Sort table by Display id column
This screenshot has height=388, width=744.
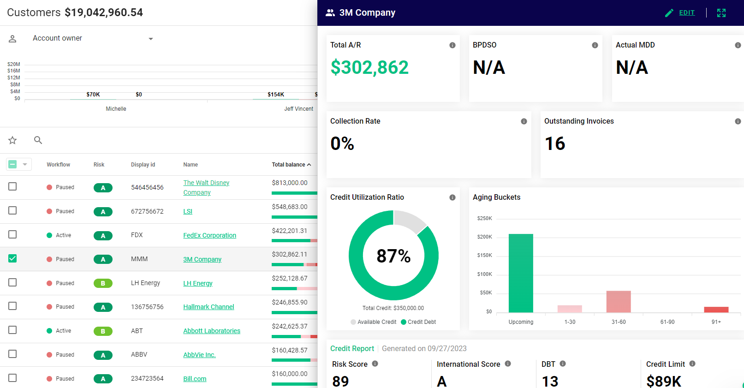(143, 165)
